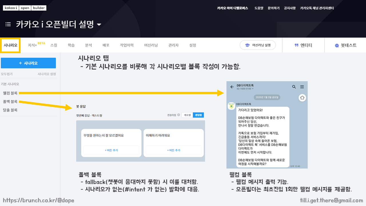
Task: Open the 카카오 아이 디벨로퍼스 link
Action: click(x=232, y=8)
